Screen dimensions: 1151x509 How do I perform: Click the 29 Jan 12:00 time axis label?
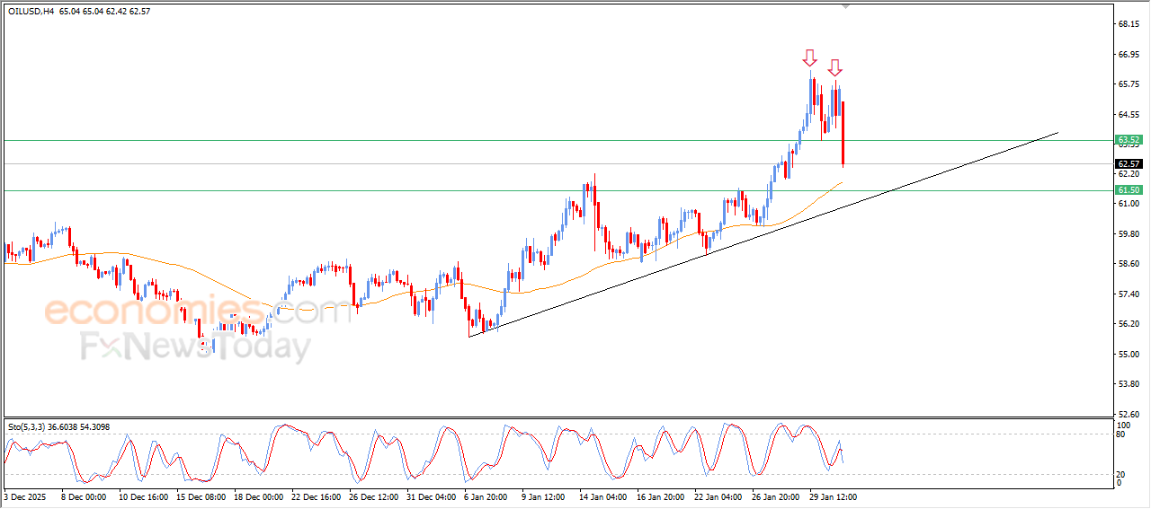(834, 496)
